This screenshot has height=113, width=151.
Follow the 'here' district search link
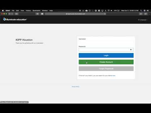click(x=114, y=76)
